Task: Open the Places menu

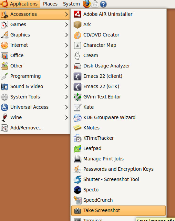Action: point(50,4)
